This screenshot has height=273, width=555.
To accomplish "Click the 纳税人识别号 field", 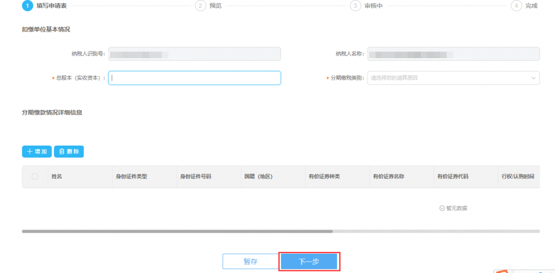I will [194, 54].
